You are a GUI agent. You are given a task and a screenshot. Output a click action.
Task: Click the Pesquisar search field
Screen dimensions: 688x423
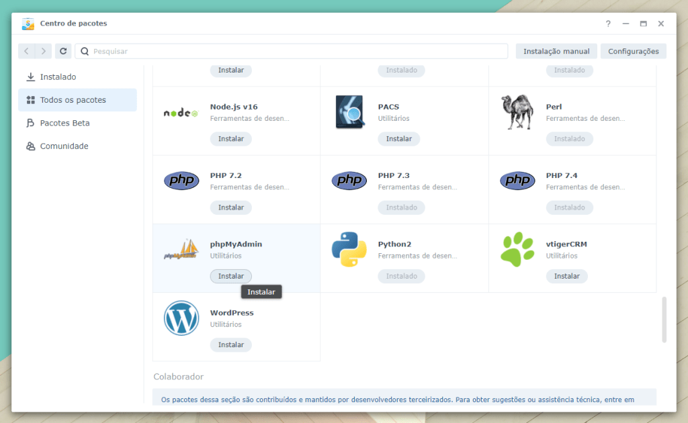296,51
